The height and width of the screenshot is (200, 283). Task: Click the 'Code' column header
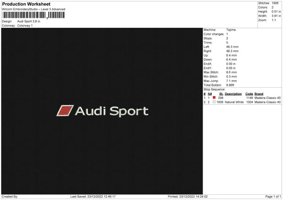[x=249, y=94]
